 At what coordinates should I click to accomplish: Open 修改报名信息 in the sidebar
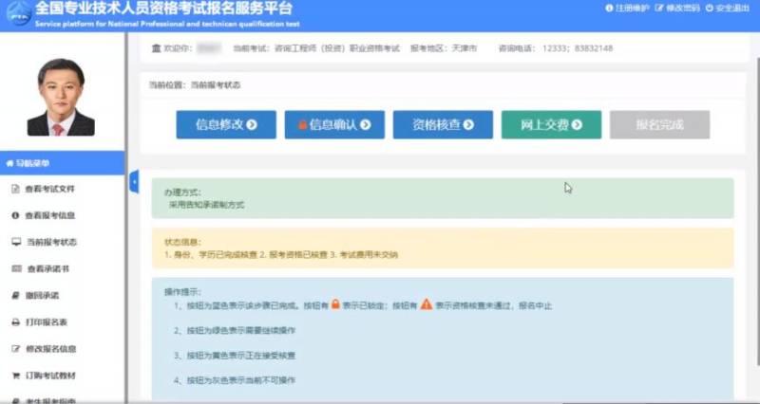51,349
